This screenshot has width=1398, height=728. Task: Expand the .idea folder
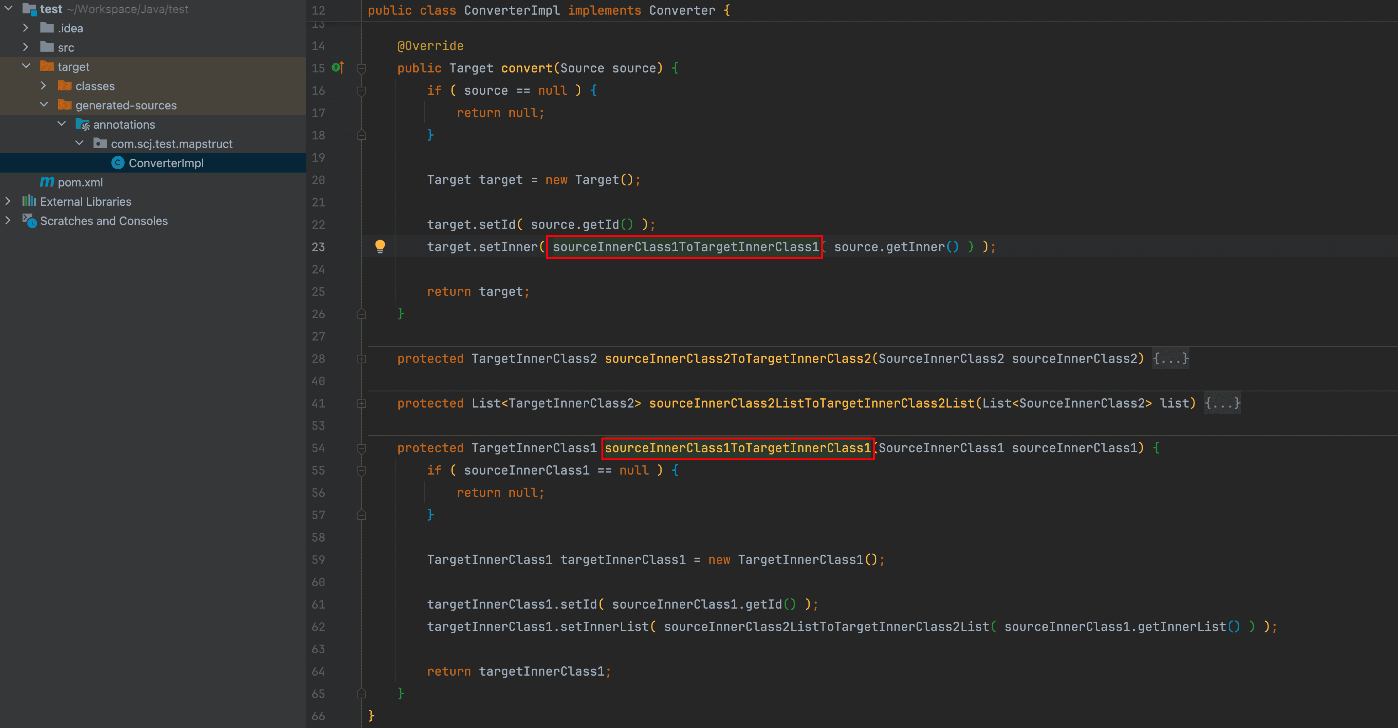point(25,28)
